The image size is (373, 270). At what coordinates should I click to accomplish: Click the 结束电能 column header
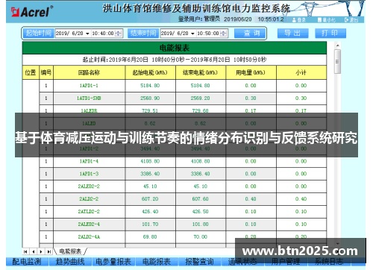coord(201,72)
